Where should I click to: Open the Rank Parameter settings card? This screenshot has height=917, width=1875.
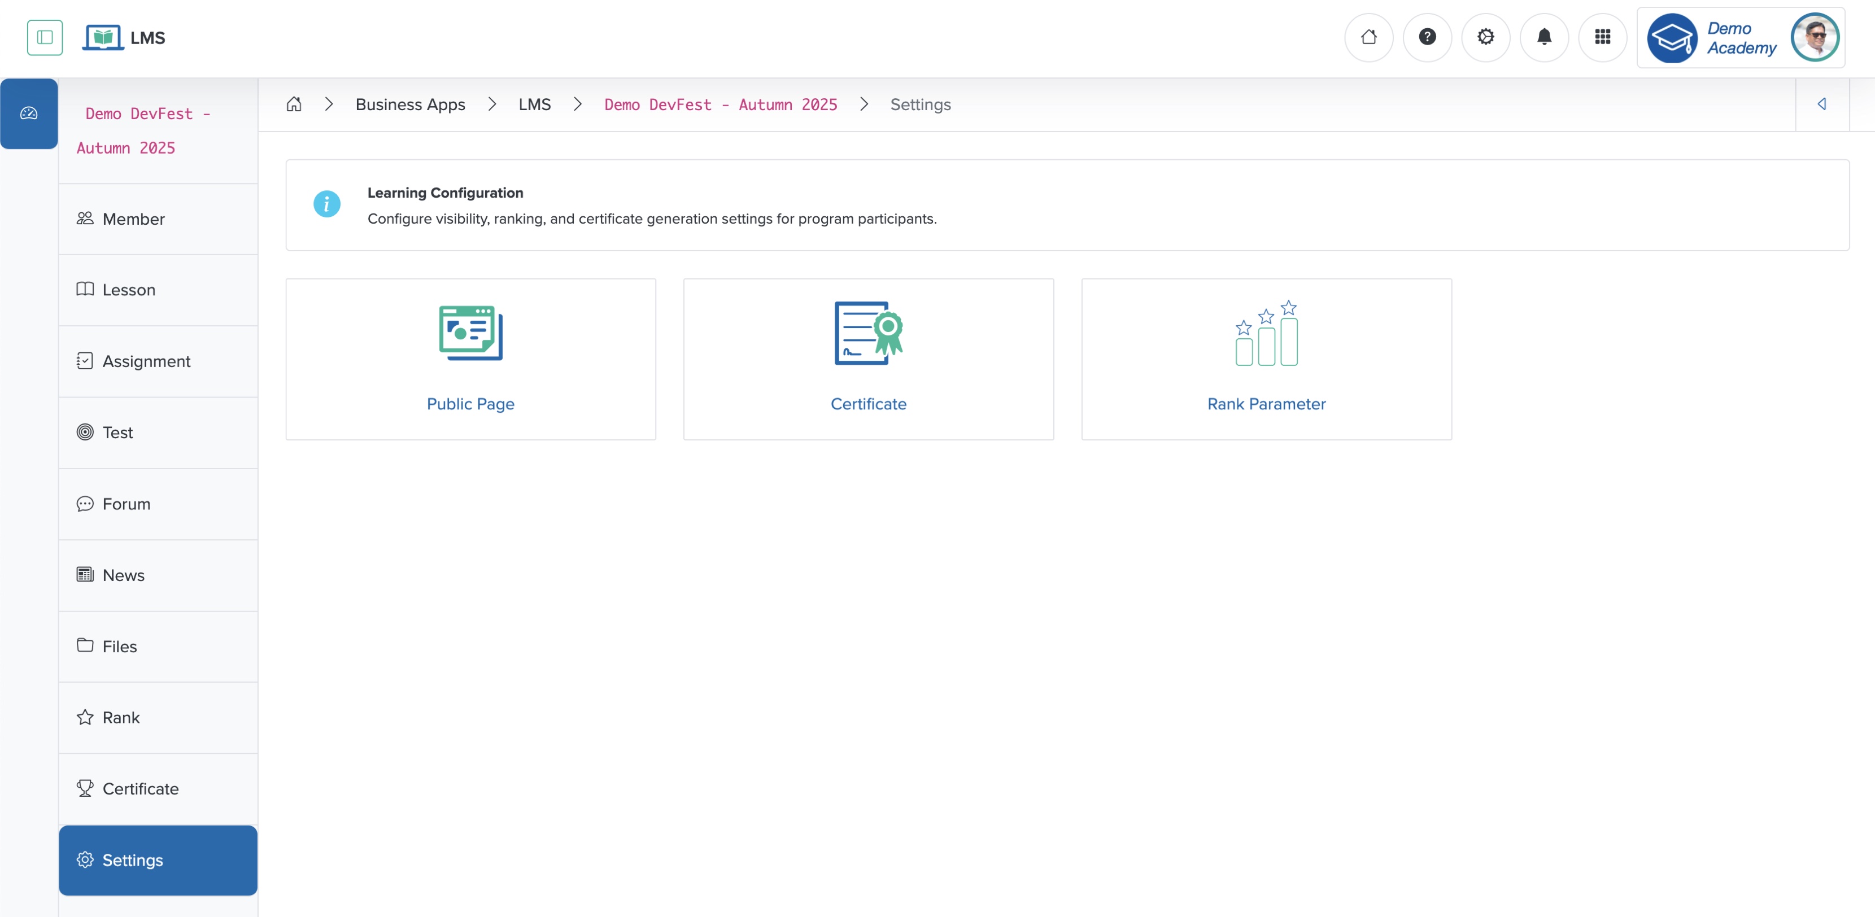click(x=1266, y=359)
